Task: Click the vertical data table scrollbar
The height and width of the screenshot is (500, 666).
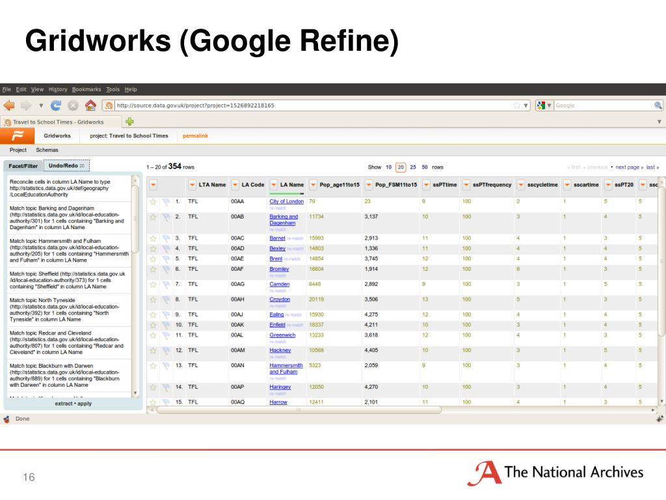Action: click(661, 260)
